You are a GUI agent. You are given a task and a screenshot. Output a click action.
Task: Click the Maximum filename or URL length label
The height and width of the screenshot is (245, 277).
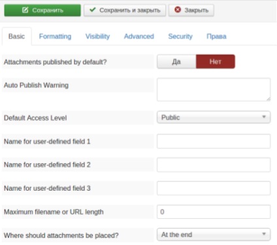54,212
